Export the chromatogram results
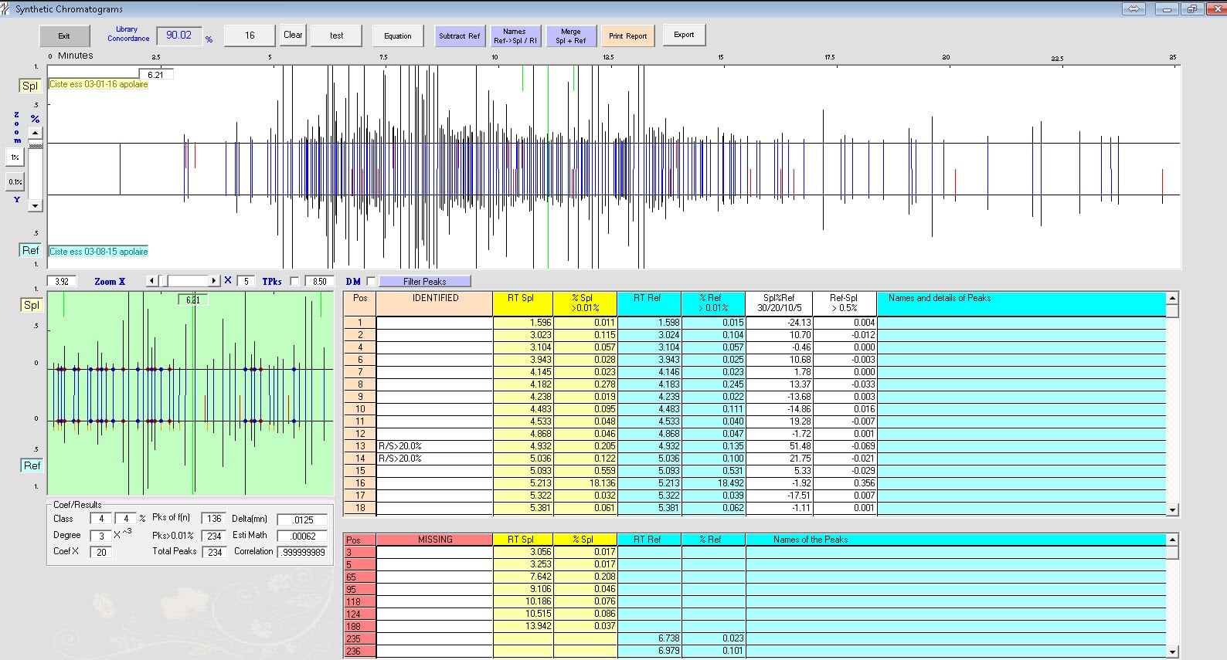 [x=684, y=35]
